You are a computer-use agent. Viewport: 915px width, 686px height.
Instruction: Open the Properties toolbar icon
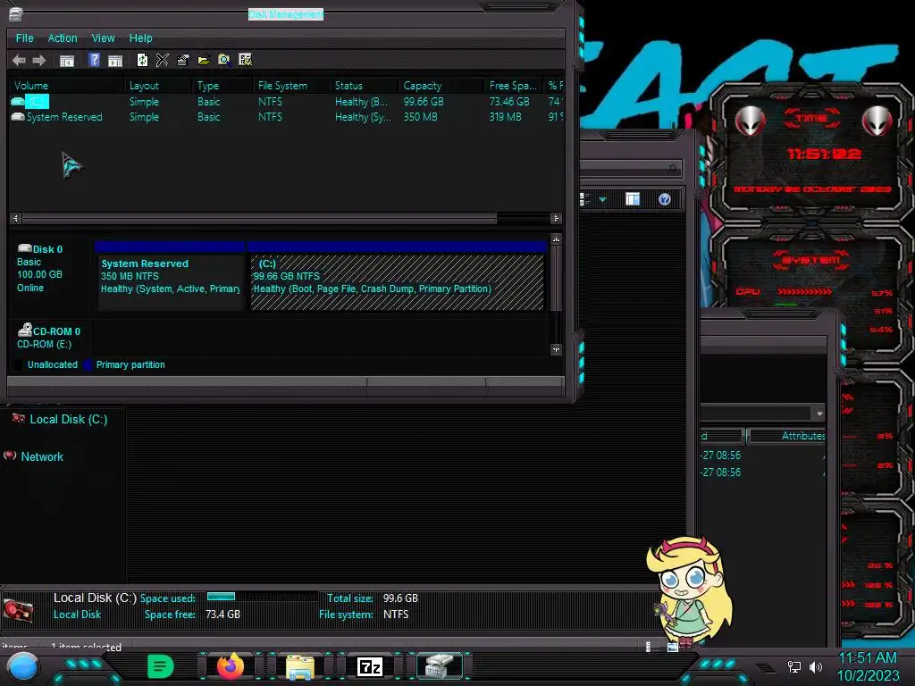point(182,60)
